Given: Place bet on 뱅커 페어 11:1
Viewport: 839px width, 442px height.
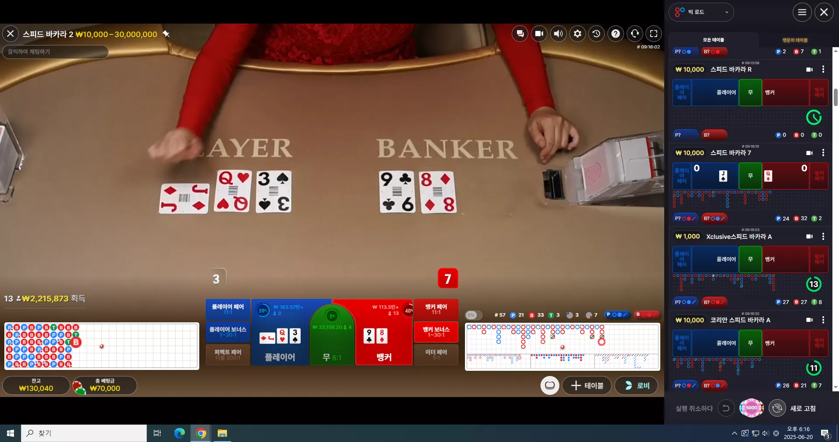Looking at the screenshot, I should tap(436, 309).
